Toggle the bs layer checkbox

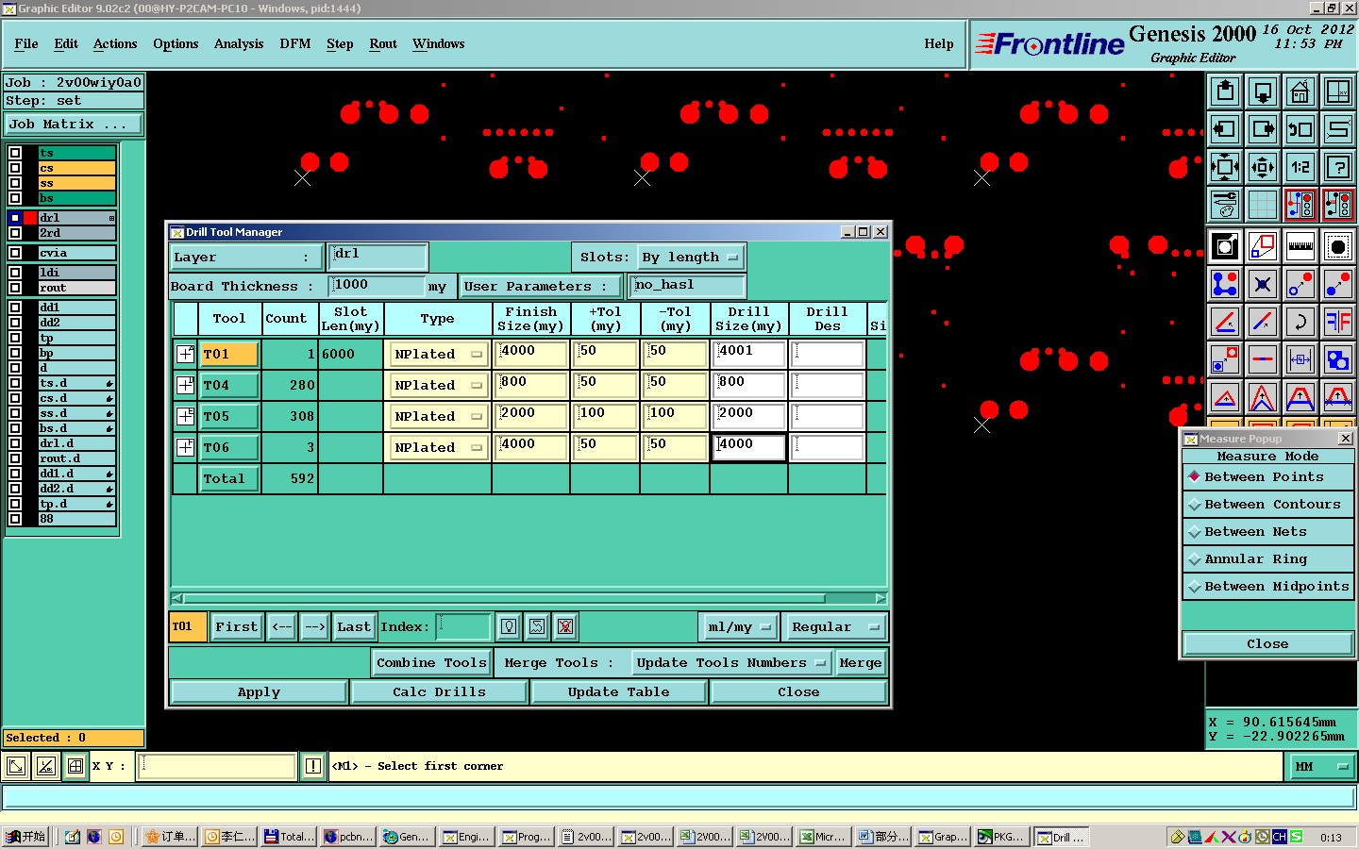(15, 198)
